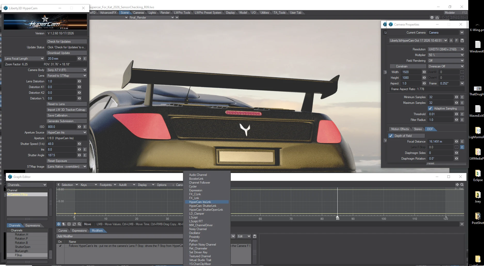The width and height of the screenshot is (484, 266).
Task: Click the clipboard icon next to Edit dropdown
Action: [255, 236]
